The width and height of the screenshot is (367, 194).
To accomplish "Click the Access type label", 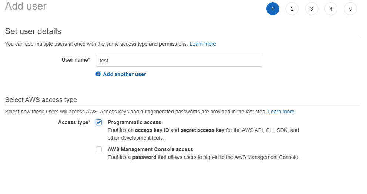I will [74, 122].
